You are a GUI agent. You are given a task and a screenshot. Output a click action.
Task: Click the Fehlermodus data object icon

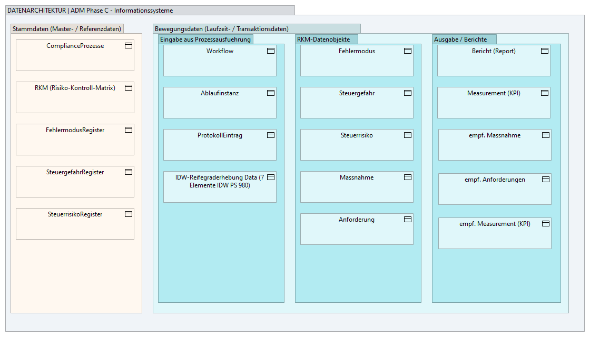407,51
